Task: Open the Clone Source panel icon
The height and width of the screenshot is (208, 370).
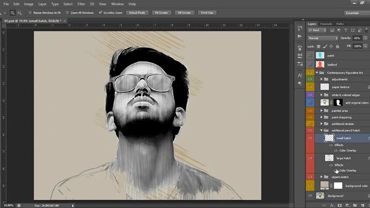Action: 300,55
